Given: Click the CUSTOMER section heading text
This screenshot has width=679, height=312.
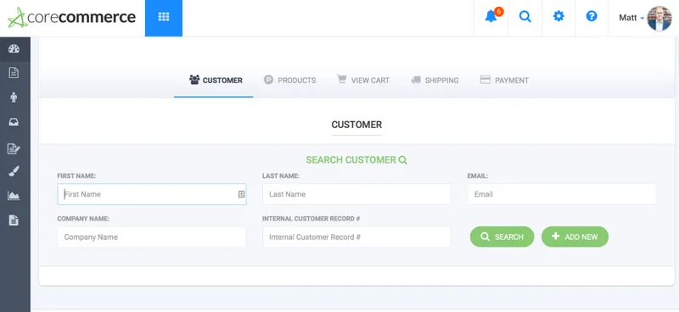Looking at the screenshot, I should click(x=356, y=125).
